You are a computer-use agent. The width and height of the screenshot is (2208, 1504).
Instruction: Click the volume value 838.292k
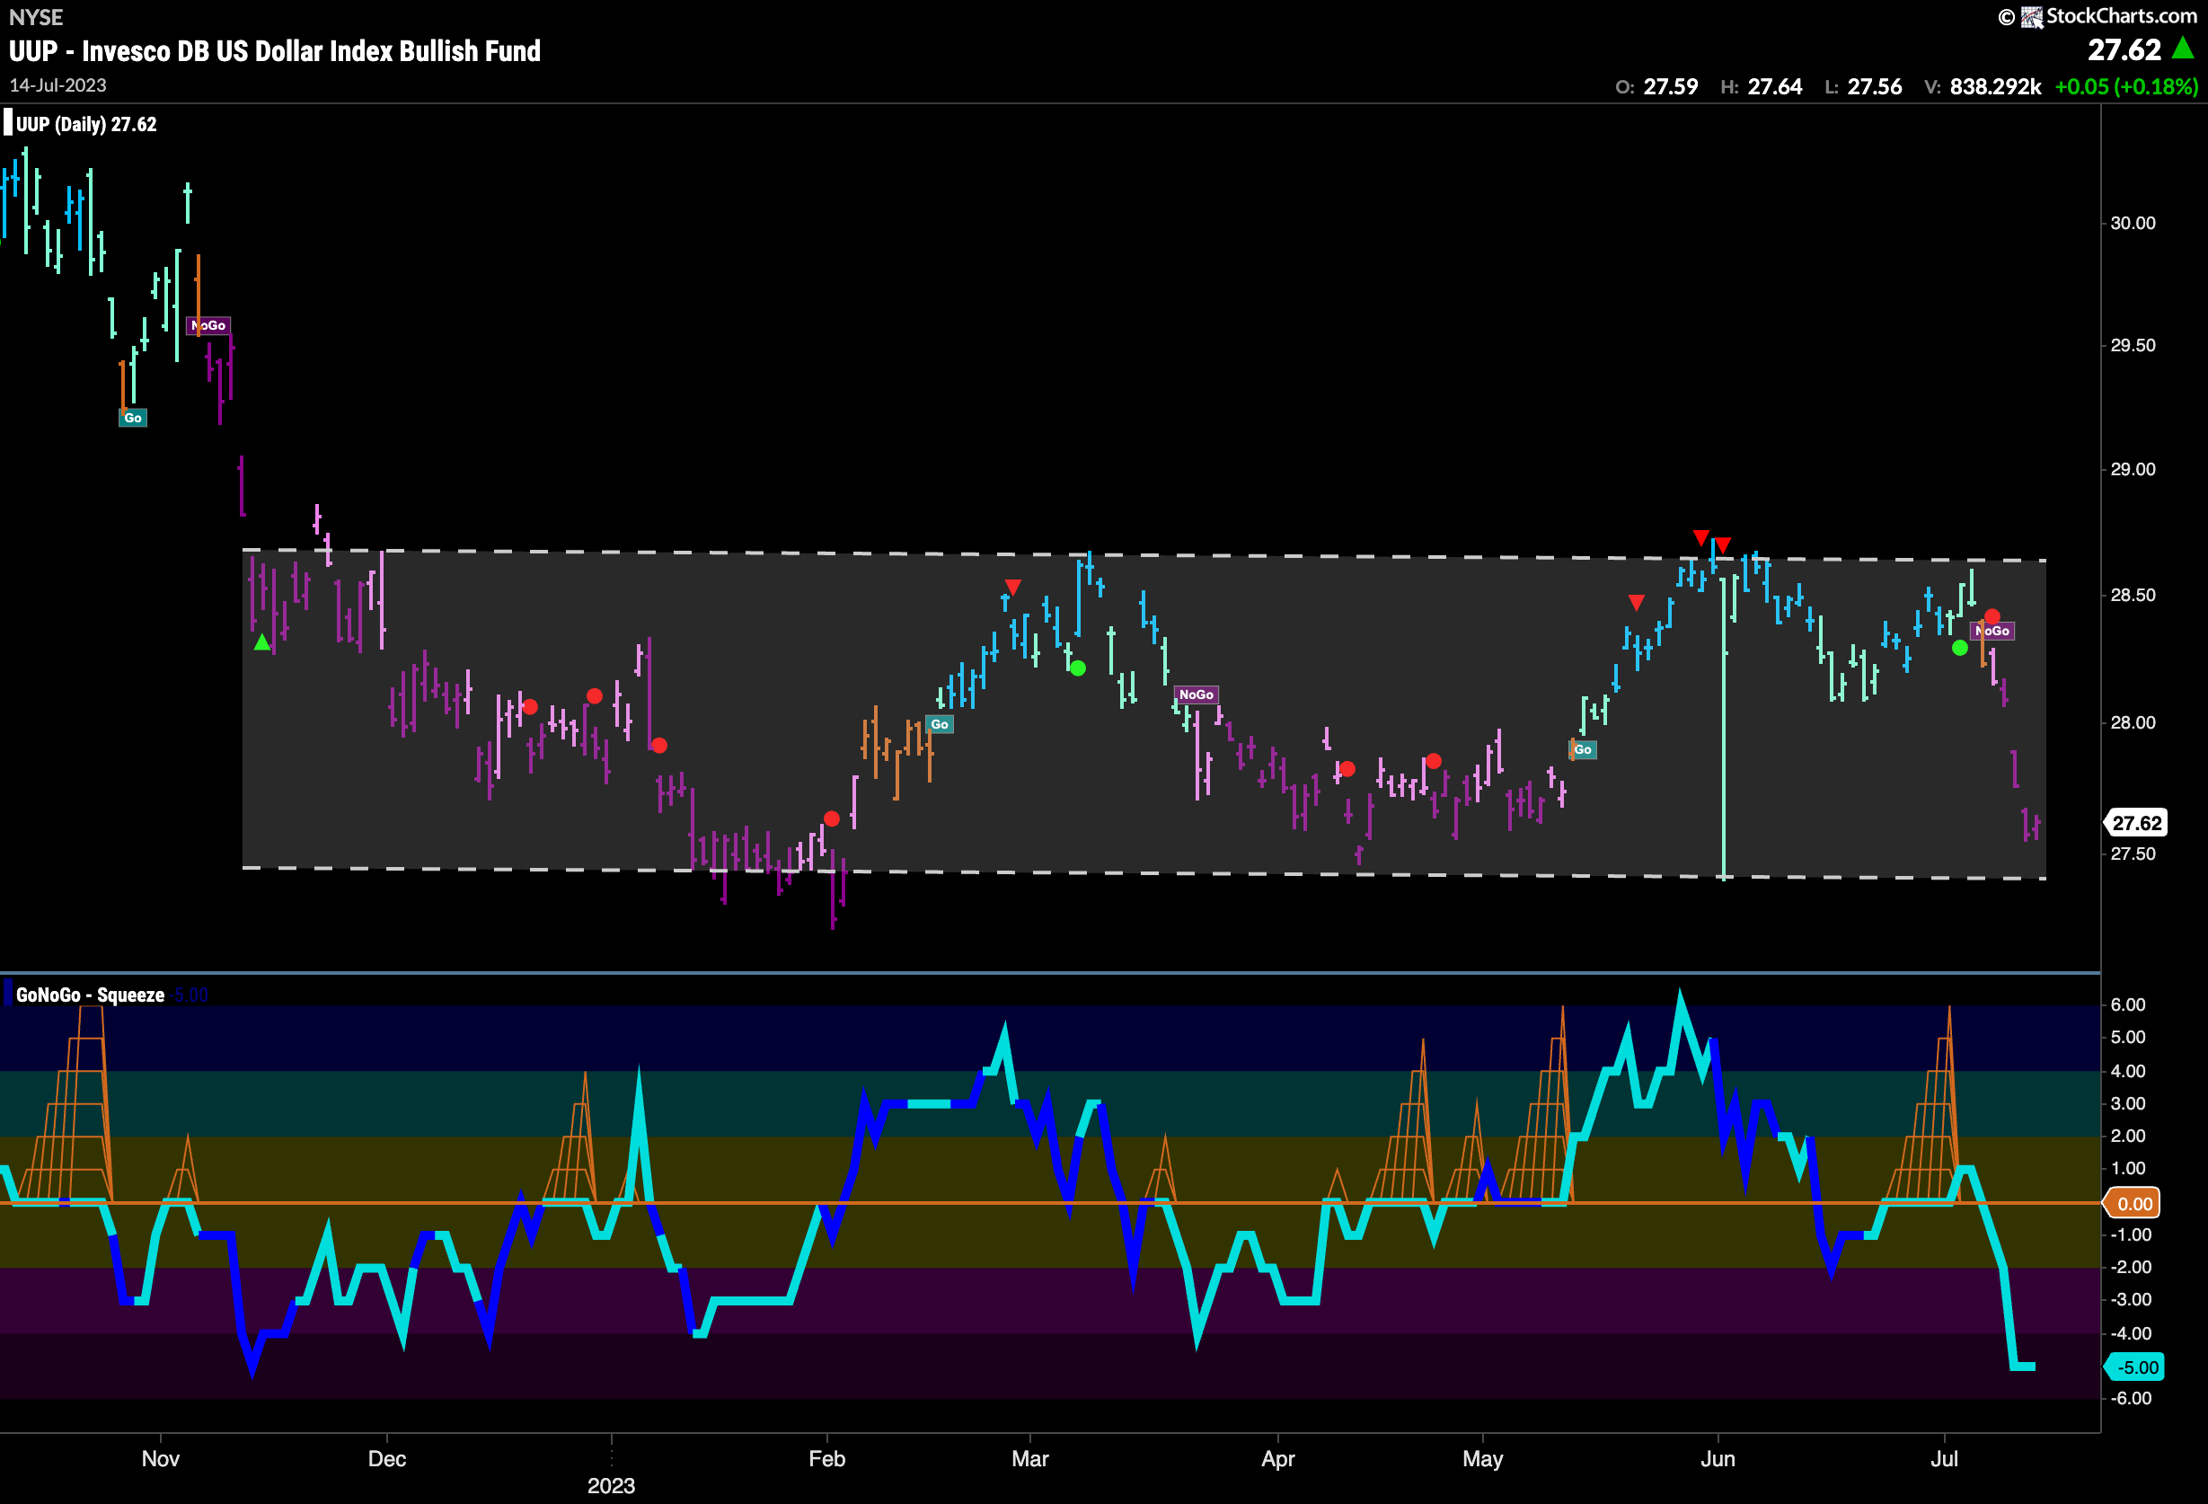coord(1995,86)
